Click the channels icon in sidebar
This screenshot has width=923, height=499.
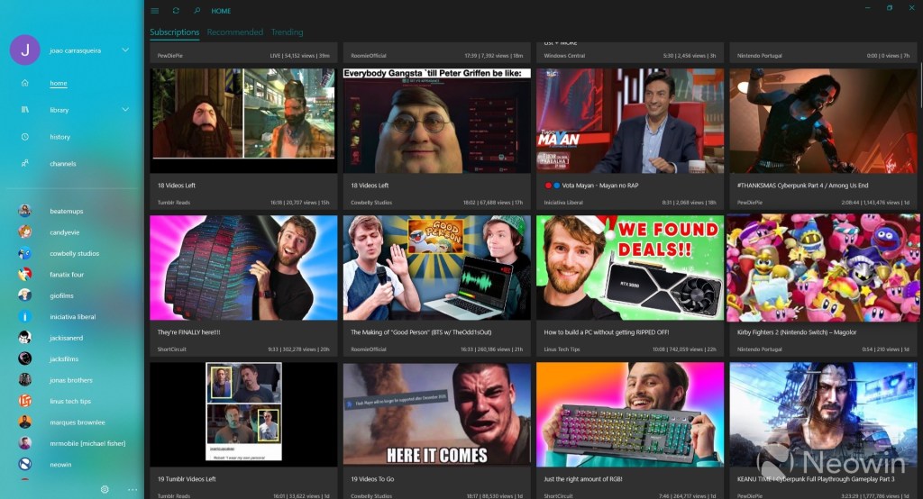pos(25,163)
